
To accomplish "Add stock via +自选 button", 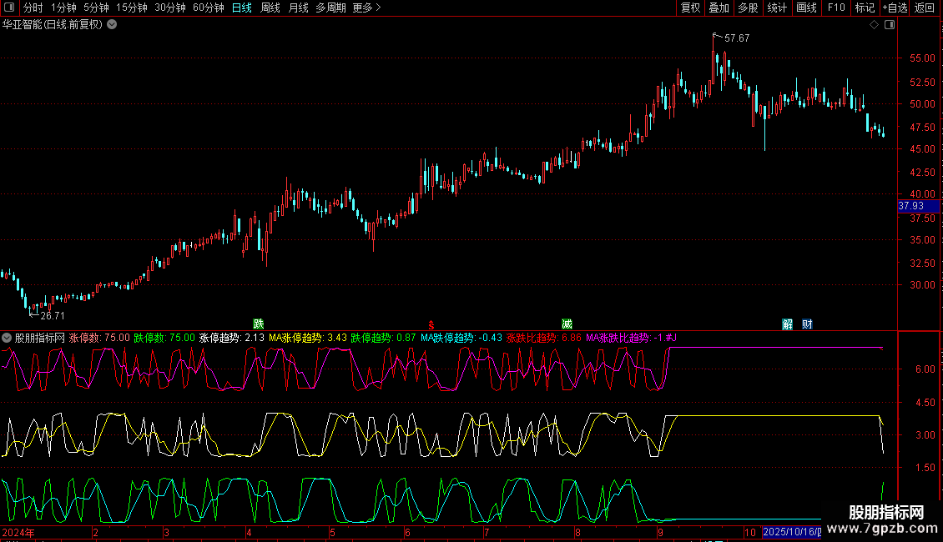I will [895, 8].
